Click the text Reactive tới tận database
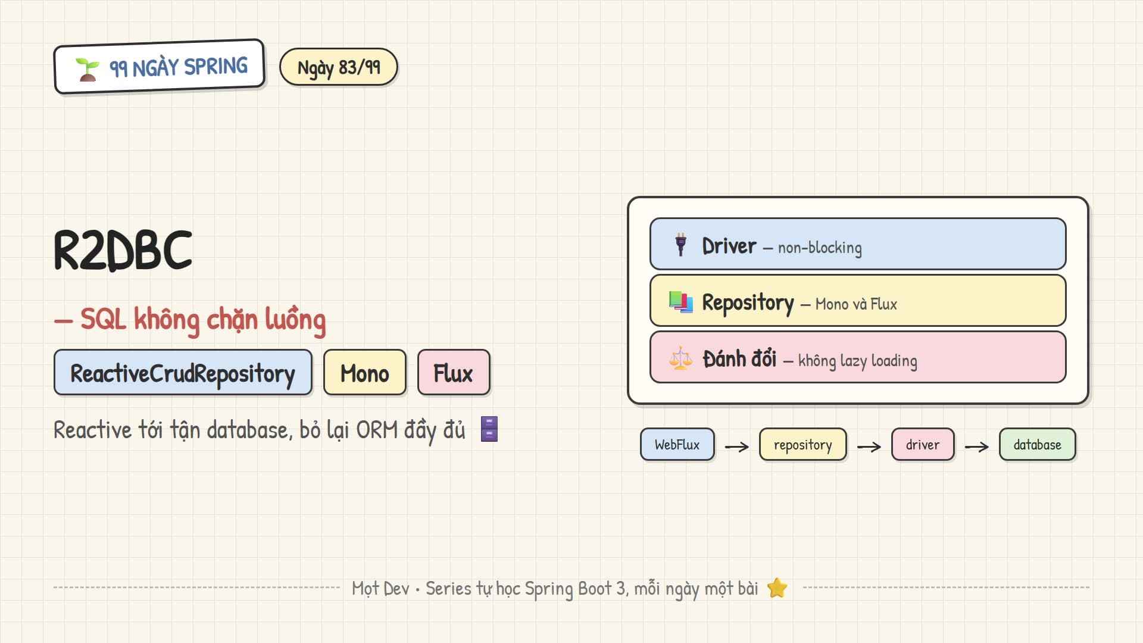The height and width of the screenshot is (643, 1143). pos(173,430)
